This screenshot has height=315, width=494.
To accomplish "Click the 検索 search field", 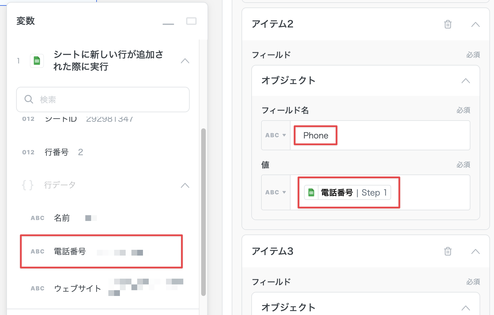I will pos(110,100).
